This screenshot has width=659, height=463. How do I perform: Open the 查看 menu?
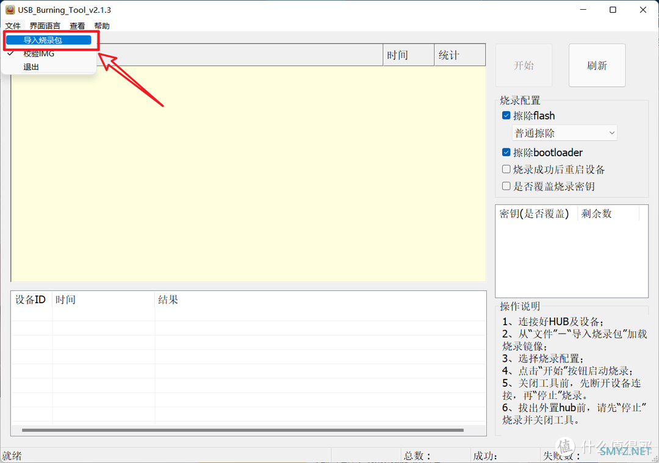77,26
